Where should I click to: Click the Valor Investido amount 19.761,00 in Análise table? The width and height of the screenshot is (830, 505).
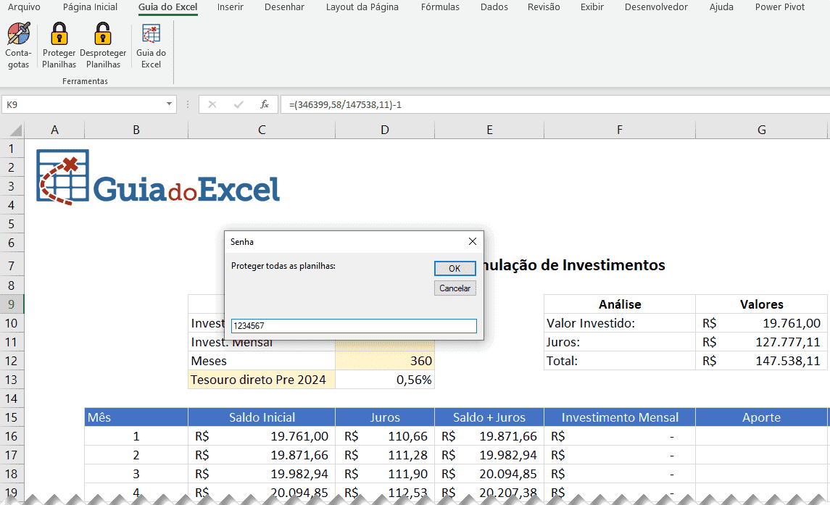pyautogui.click(x=761, y=323)
